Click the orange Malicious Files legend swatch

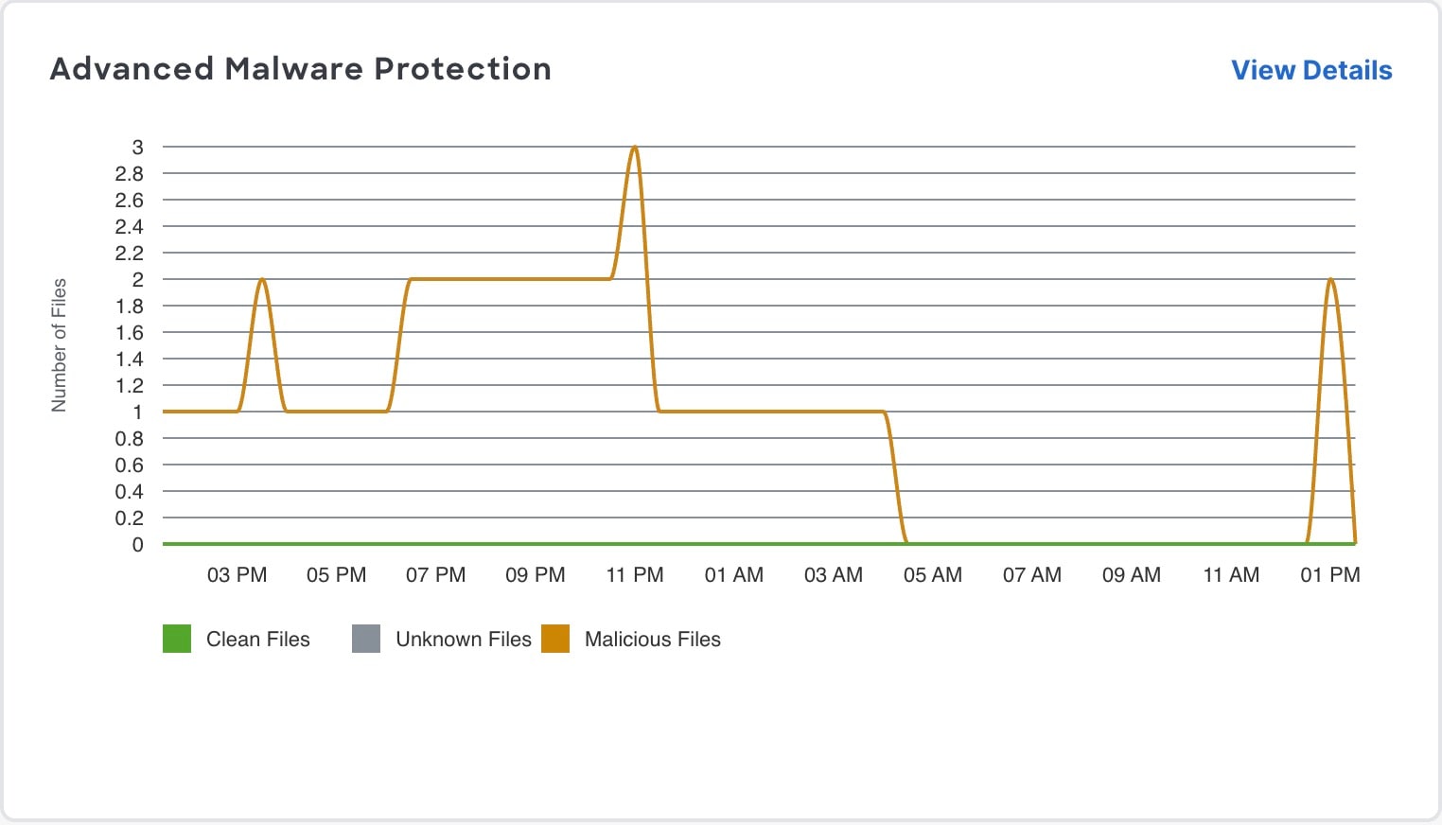coord(555,639)
